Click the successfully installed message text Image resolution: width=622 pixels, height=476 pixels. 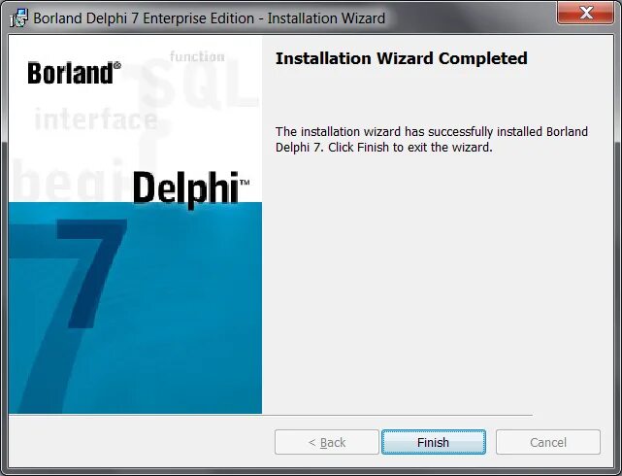pos(432,139)
